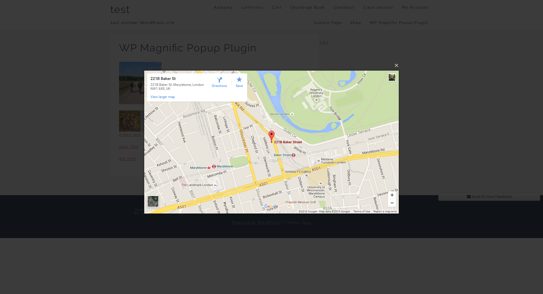The image size is (543, 294).
Task: Open the Alabama menu item
Action: tap(223, 7)
